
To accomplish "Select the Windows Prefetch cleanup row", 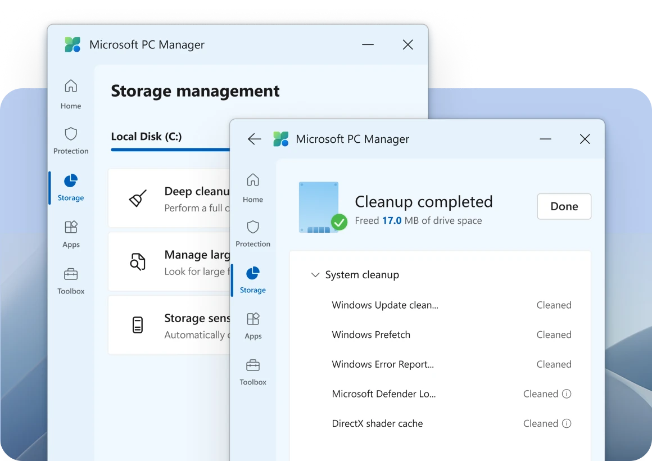I will pos(371,334).
